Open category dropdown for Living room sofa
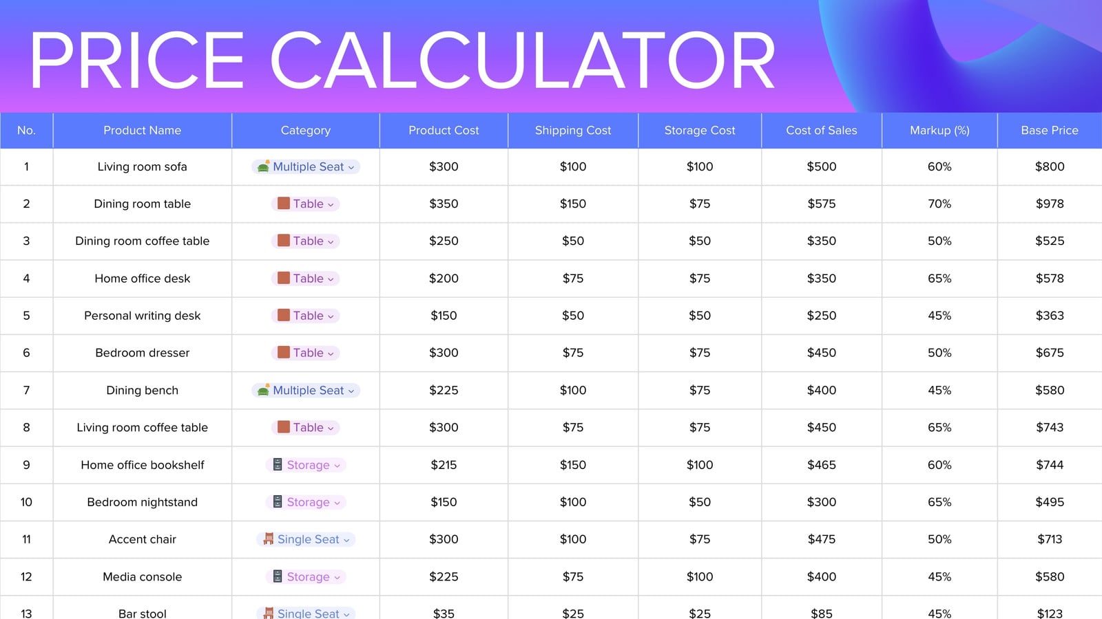This screenshot has width=1102, height=619. (351, 167)
